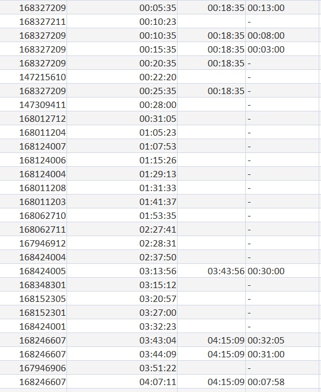Select the duration cell 00:07:58

tap(282, 382)
